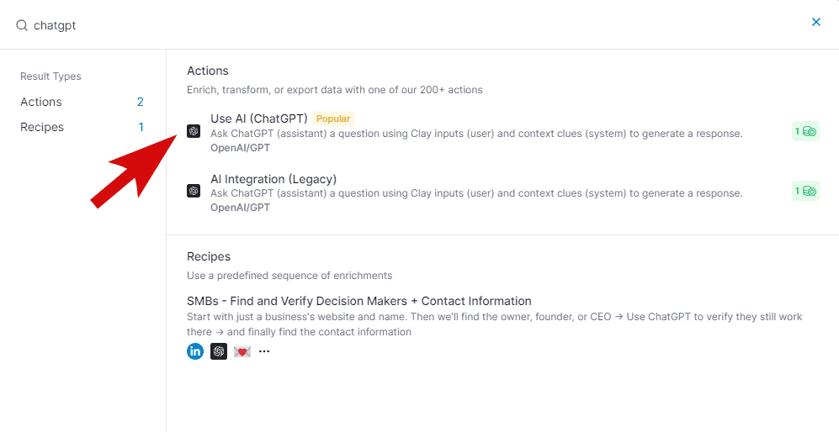Click the LinkedIn icon in recipe

pyautogui.click(x=195, y=351)
